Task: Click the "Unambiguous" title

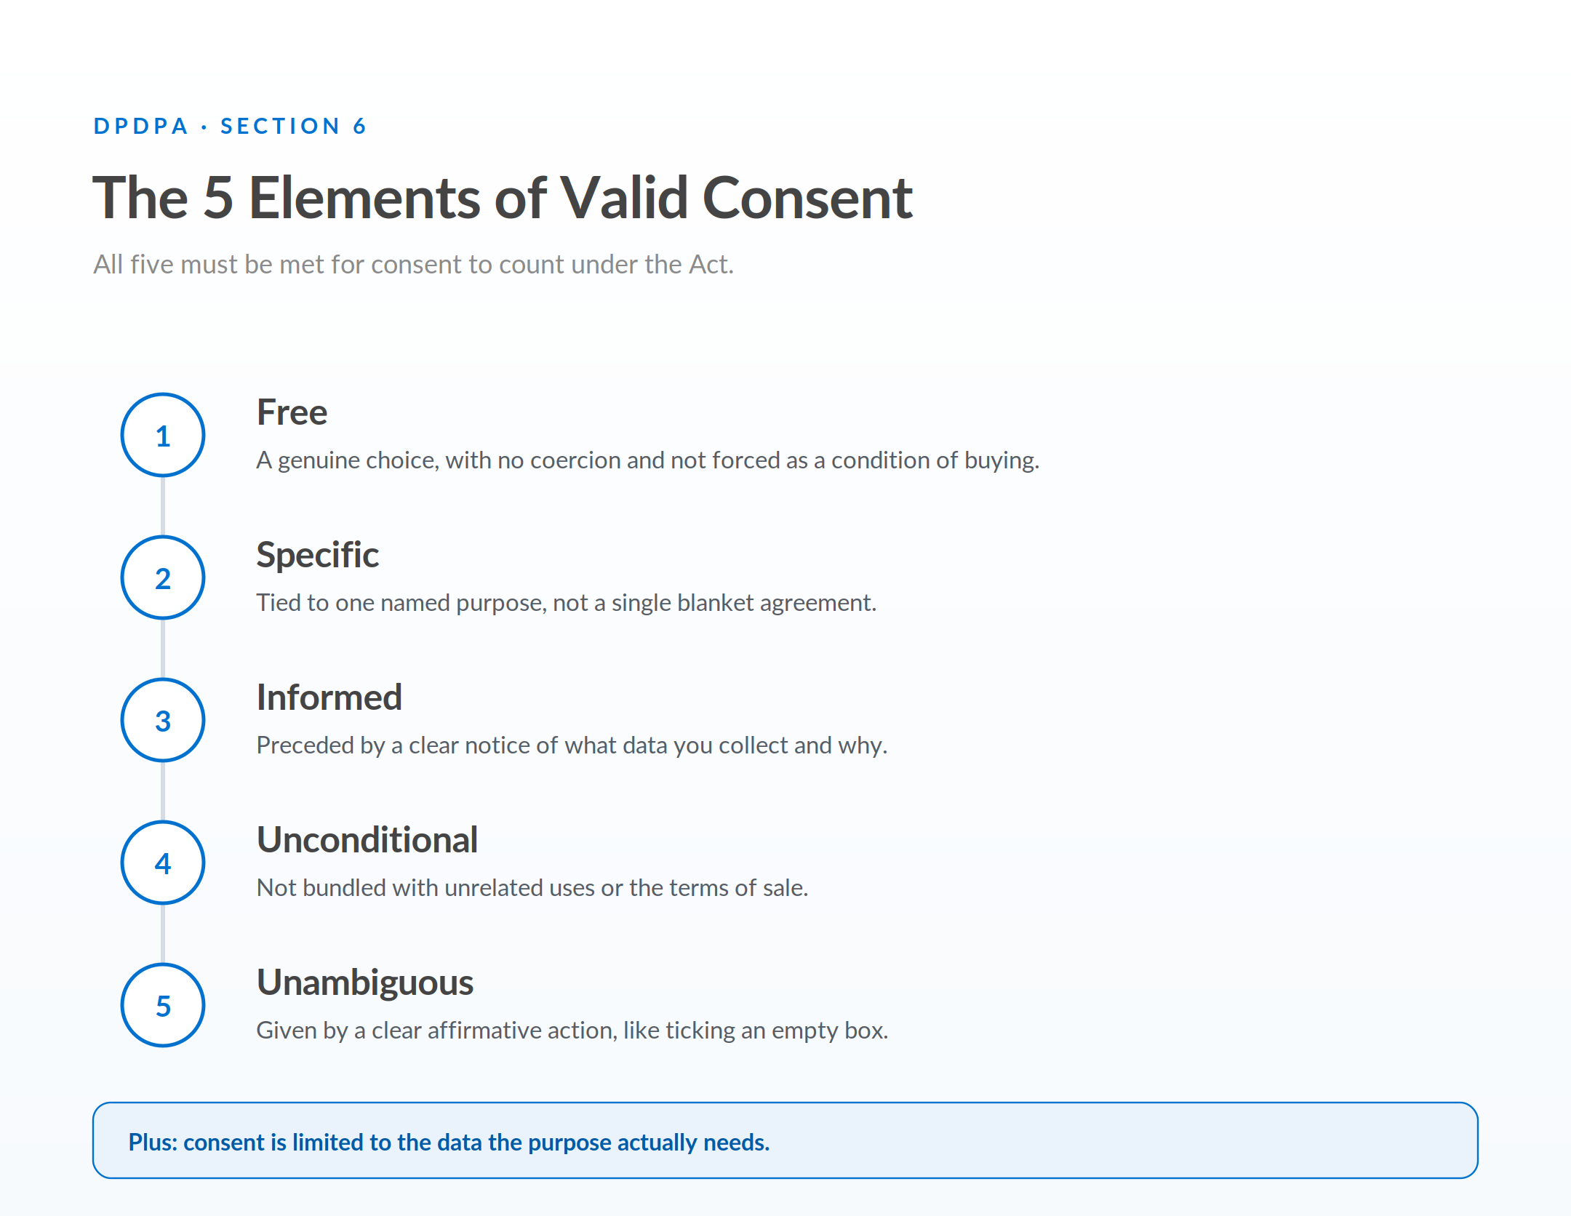Action: (x=365, y=983)
